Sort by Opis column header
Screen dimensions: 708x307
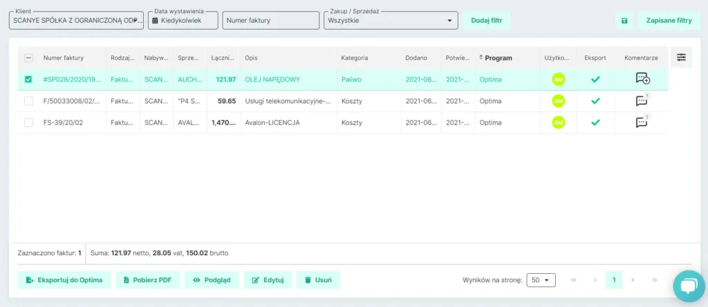tap(251, 58)
